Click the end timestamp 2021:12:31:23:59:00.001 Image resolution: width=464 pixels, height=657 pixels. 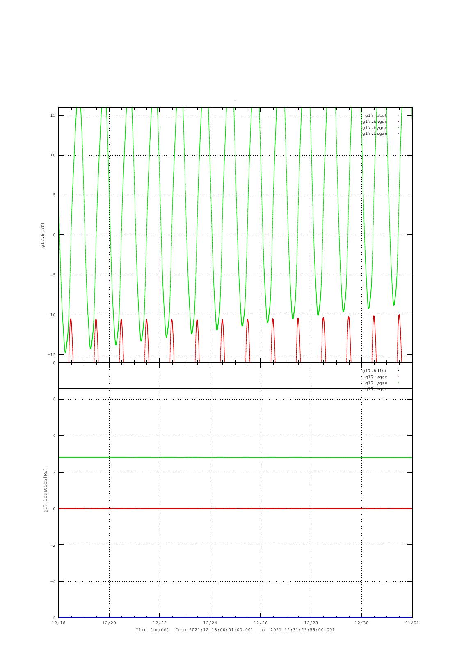pos(302,630)
